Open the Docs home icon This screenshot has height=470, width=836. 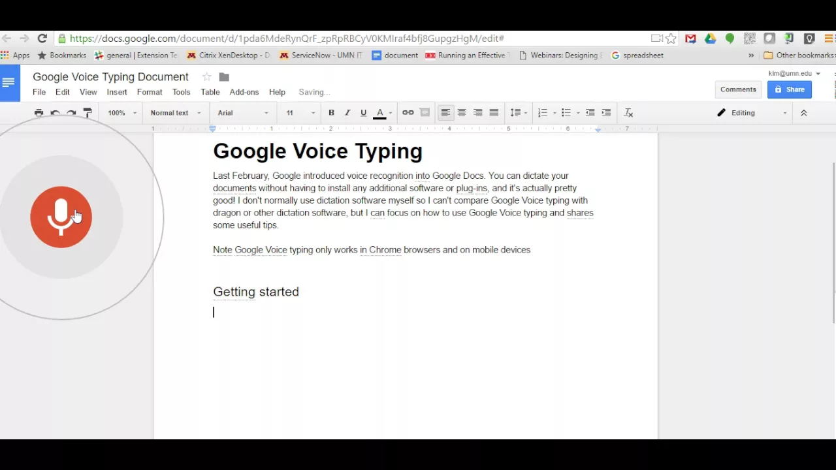[9, 83]
